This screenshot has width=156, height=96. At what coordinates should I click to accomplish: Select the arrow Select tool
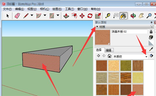point(8,16)
